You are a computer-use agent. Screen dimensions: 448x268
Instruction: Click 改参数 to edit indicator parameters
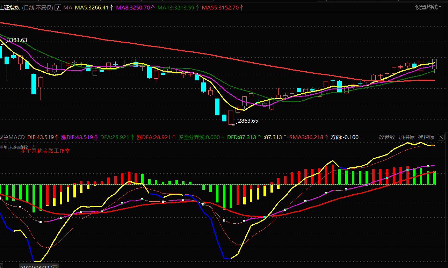click(386, 137)
